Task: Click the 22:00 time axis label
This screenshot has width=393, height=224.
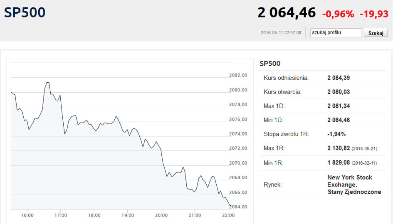Action: pos(228,215)
